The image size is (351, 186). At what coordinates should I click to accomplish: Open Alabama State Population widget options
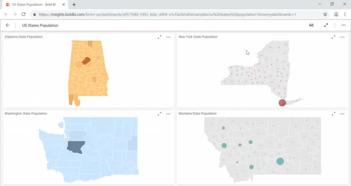pyautogui.click(x=168, y=37)
